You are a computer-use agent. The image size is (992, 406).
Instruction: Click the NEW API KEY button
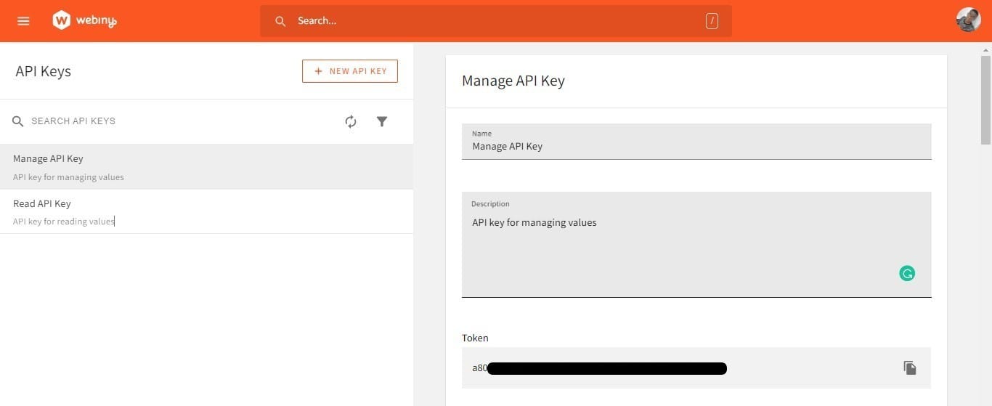coord(350,71)
